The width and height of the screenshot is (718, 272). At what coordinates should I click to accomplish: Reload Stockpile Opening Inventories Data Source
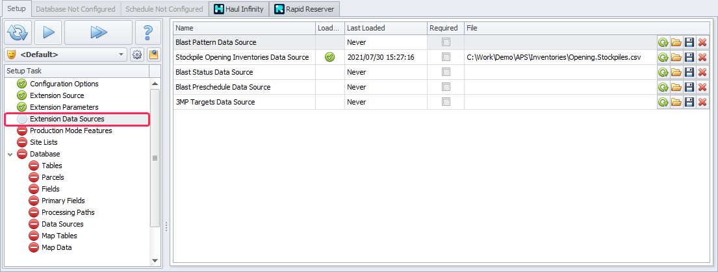coord(663,58)
